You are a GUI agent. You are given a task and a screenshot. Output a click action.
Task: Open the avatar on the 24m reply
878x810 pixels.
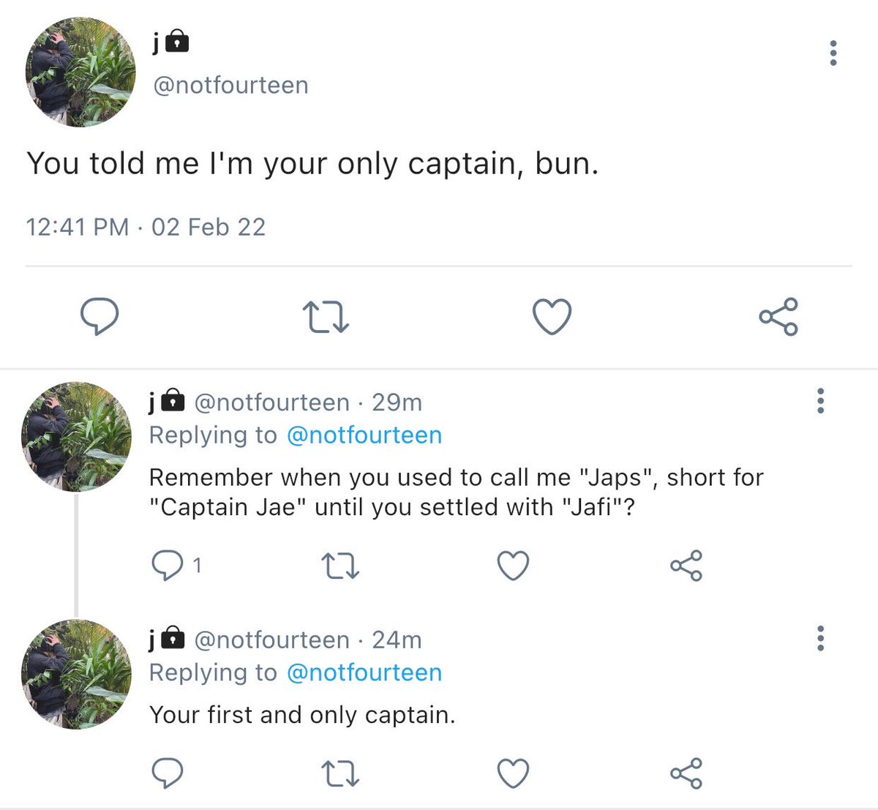(x=77, y=674)
